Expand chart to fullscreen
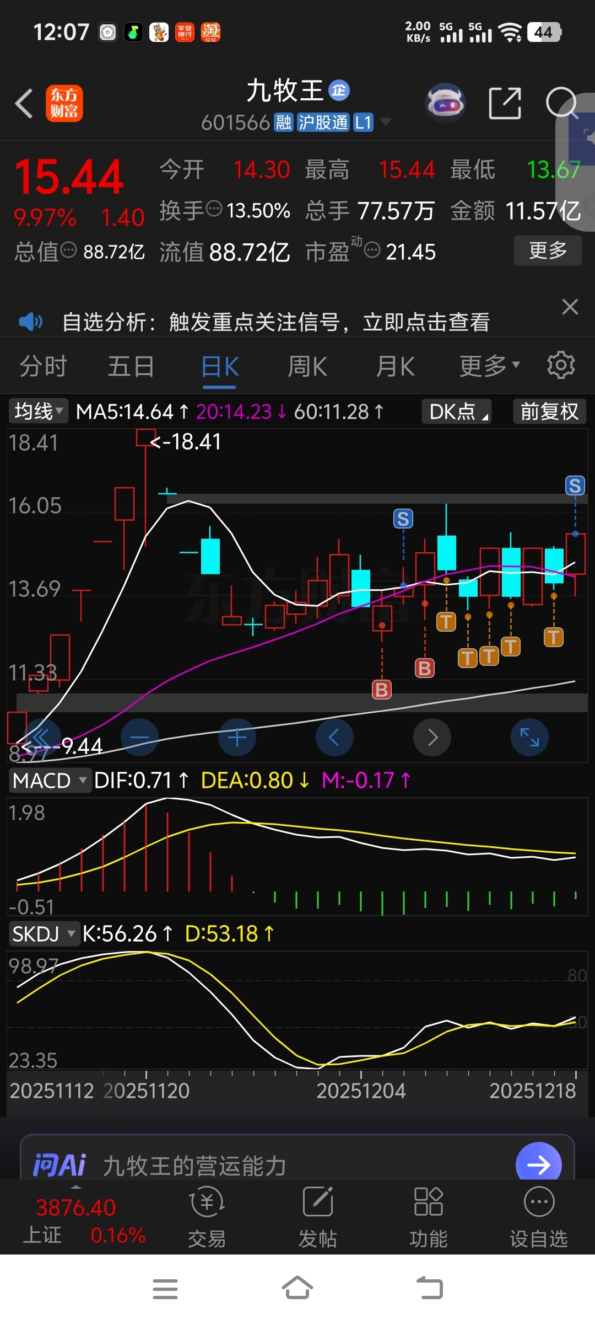This screenshot has height=1324, width=595. [529, 737]
